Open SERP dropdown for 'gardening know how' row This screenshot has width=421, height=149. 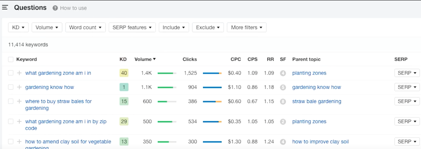pos(407,87)
